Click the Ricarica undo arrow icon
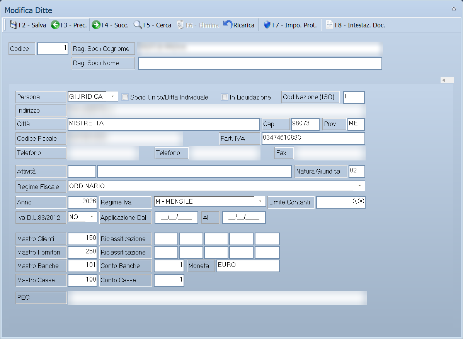463x339 pixels. coord(228,24)
